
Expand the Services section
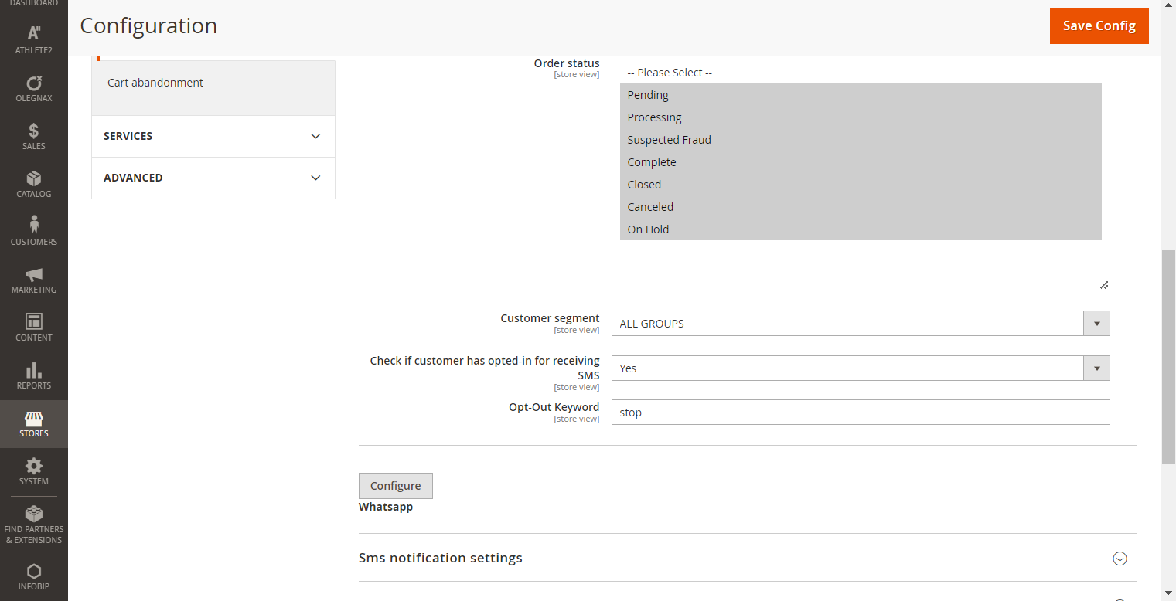(213, 136)
